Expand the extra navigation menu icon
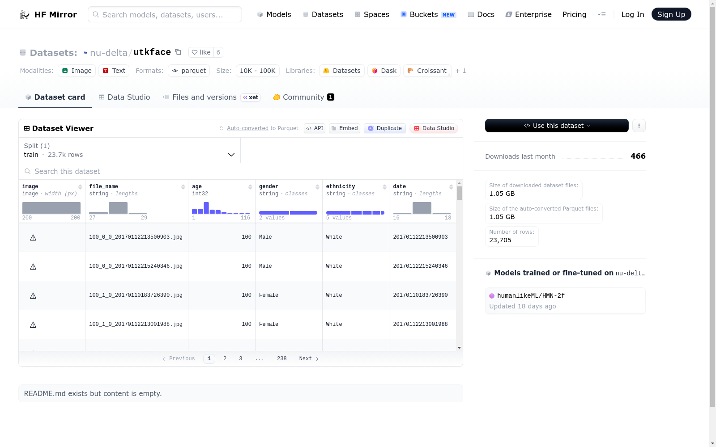Screen dimensions: 716x447 pos(601,14)
